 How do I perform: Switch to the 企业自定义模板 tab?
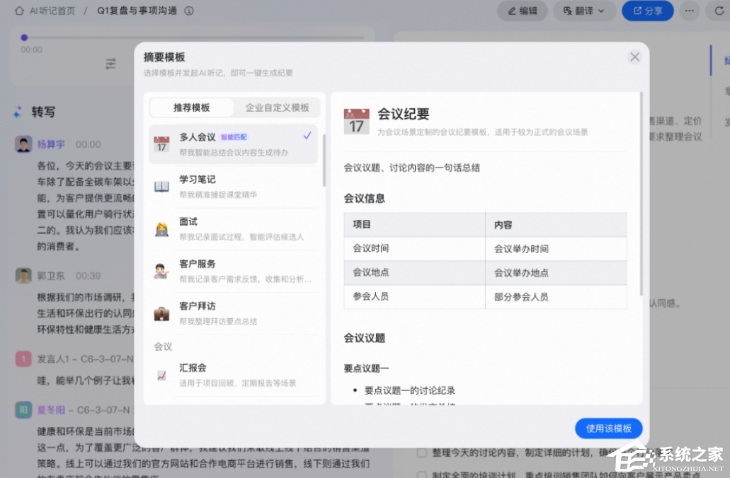click(x=277, y=107)
